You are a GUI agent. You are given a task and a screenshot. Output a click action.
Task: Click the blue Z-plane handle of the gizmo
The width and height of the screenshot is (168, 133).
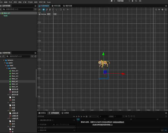[x=105, y=72]
